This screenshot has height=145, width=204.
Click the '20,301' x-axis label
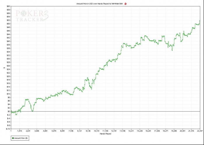coord(182,131)
